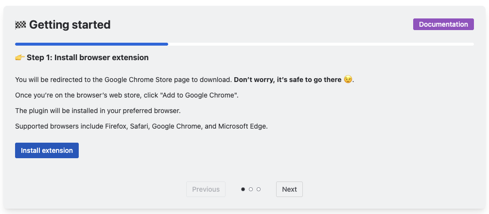The image size is (489, 214).
Task: Click the "Add to Google Chrome" instruction line
Action: pos(126,95)
